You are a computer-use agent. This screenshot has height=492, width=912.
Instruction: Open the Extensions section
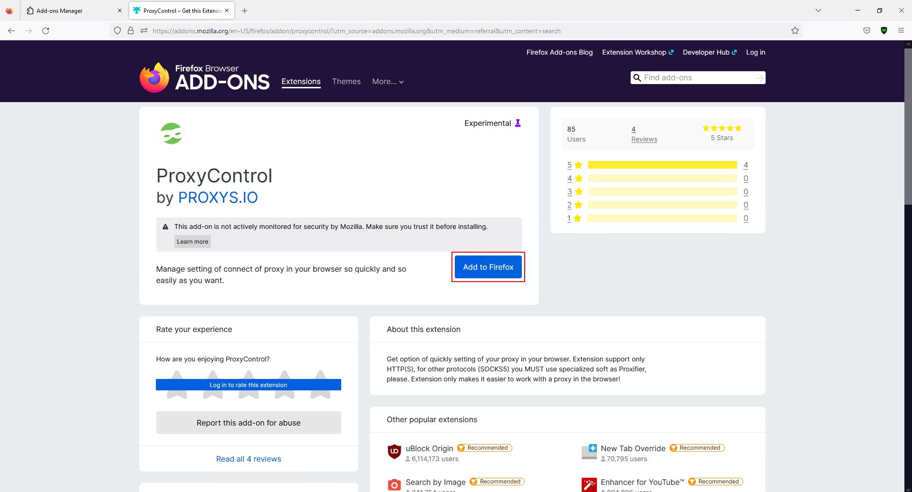coord(301,82)
